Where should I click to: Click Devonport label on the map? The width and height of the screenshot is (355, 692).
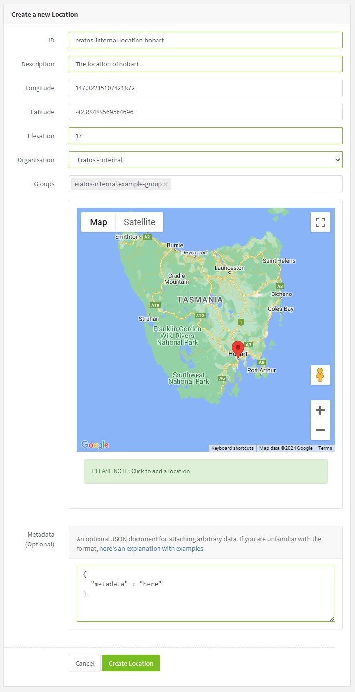coord(195,252)
